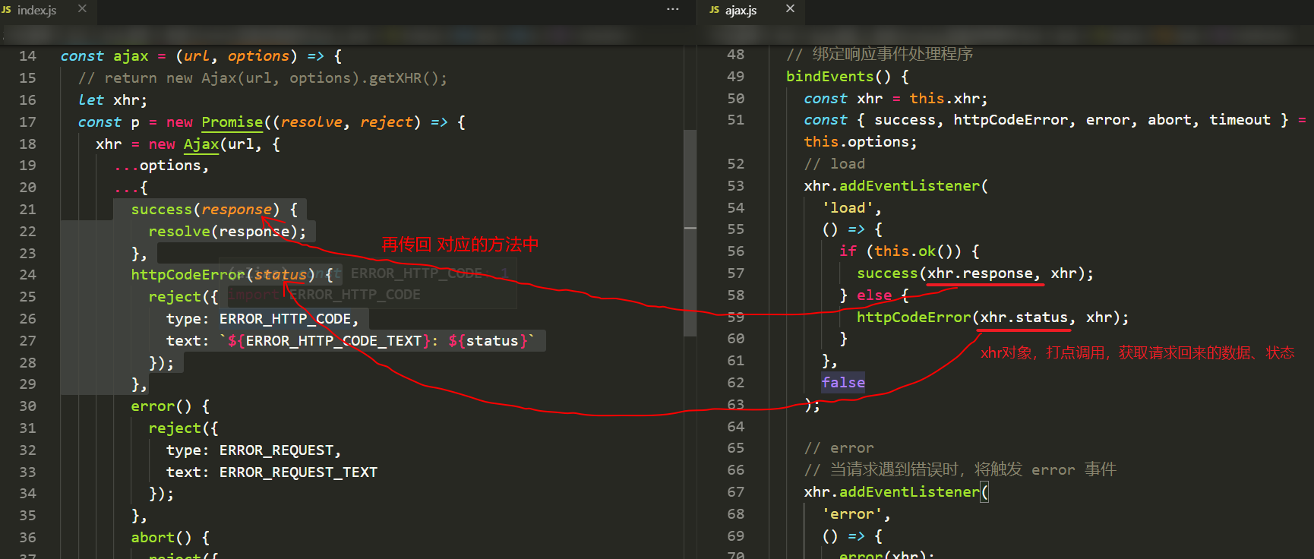Viewport: 1314px width, 559px height.
Task: Click line number 62 in ajax.js
Action: (x=735, y=383)
